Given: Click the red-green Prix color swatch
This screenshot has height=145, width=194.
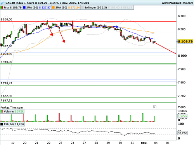Looking at the screenshot, I should coord(2,8).
